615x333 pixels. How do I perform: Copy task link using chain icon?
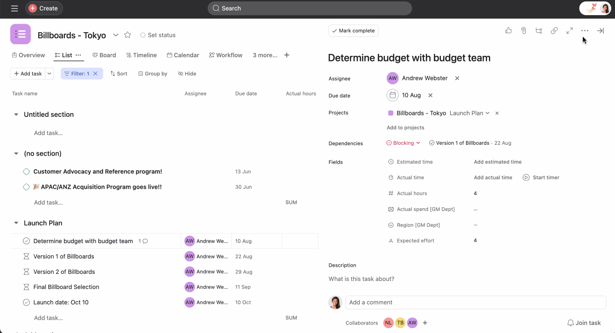click(x=554, y=31)
